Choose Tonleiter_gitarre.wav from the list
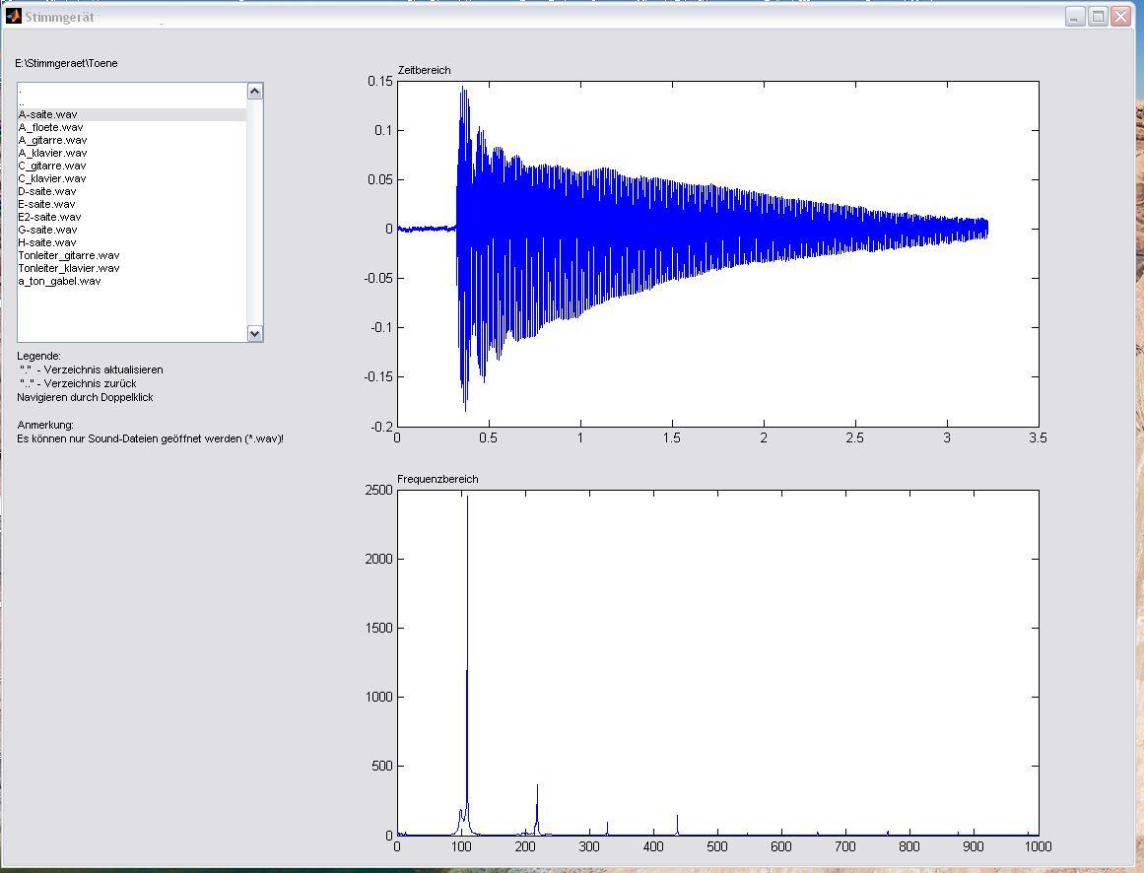This screenshot has height=873, width=1144. pyautogui.click(x=68, y=255)
